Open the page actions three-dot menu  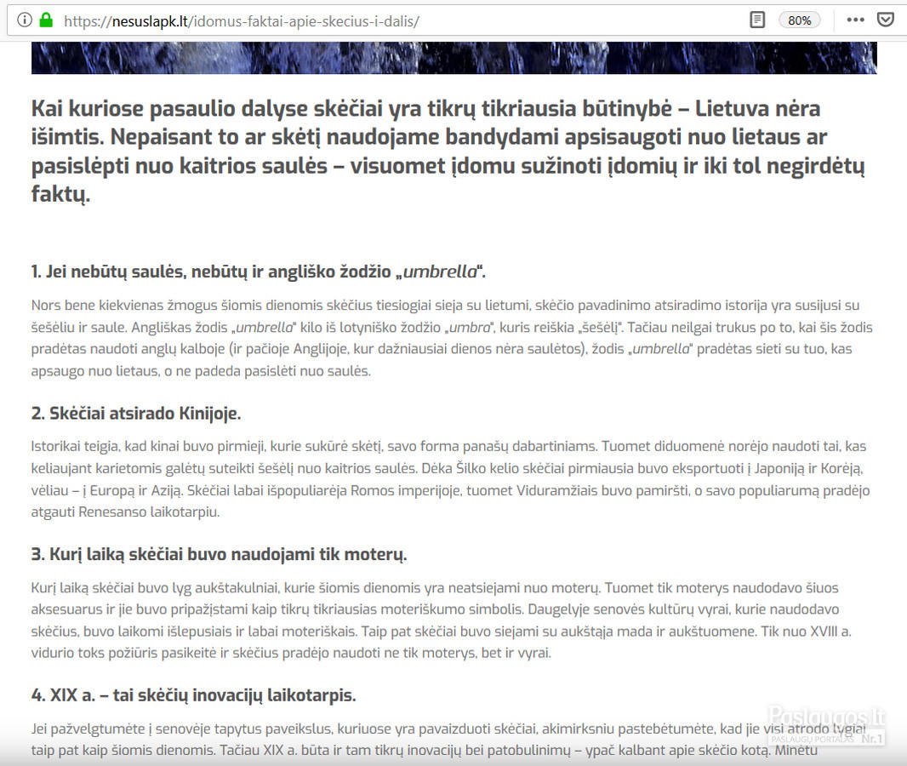855,20
